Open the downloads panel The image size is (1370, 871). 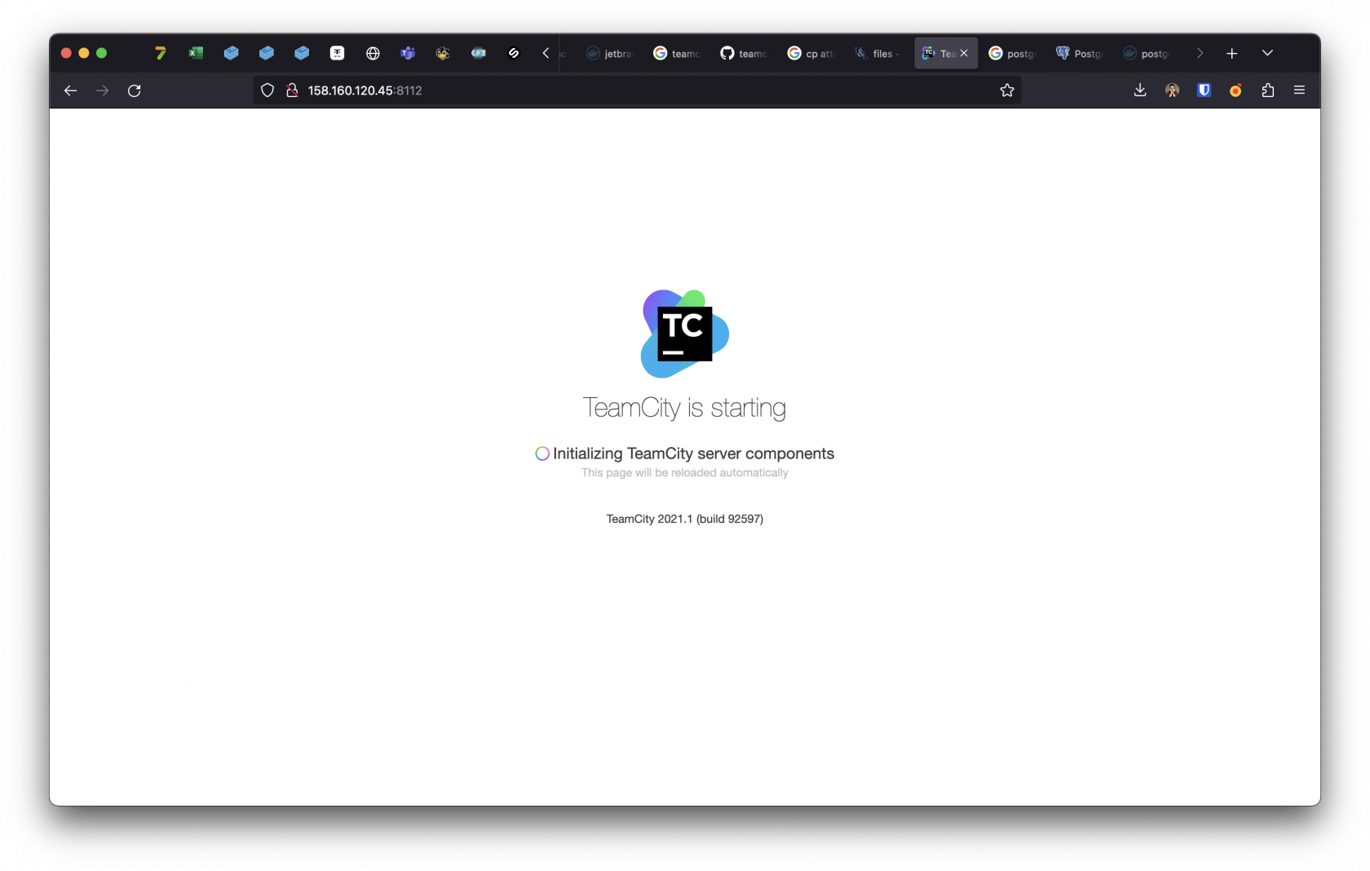coord(1140,91)
